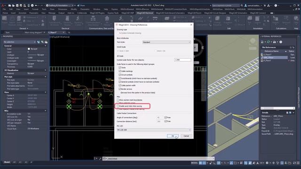The width and height of the screenshot is (301, 169).
Task: Open the No selection dropdown in Properties
Action: 20,42
